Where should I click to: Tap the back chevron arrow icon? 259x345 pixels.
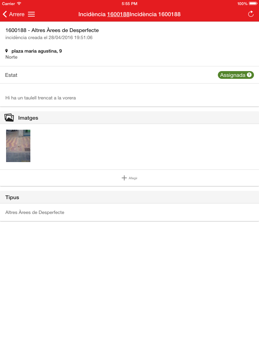coord(5,14)
